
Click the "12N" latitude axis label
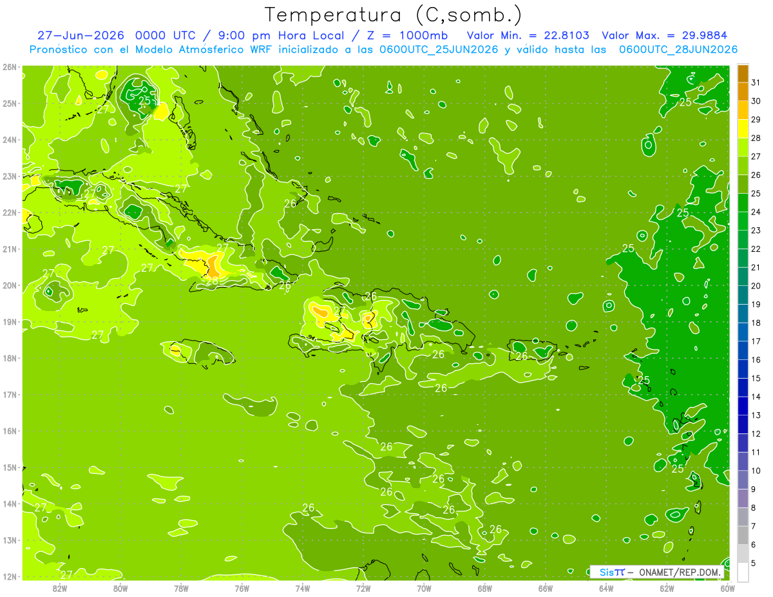click(9, 576)
